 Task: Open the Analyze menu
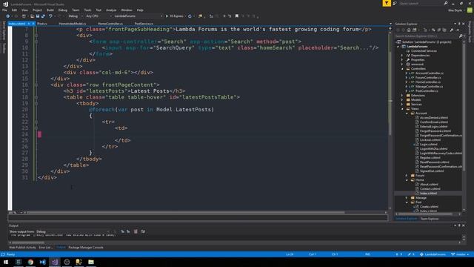111,10
